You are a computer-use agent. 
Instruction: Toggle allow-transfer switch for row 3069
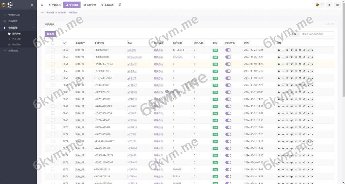pos(228,120)
